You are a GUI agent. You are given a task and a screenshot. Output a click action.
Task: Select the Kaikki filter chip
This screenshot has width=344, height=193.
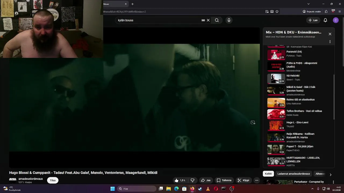(x=268, y=174)
